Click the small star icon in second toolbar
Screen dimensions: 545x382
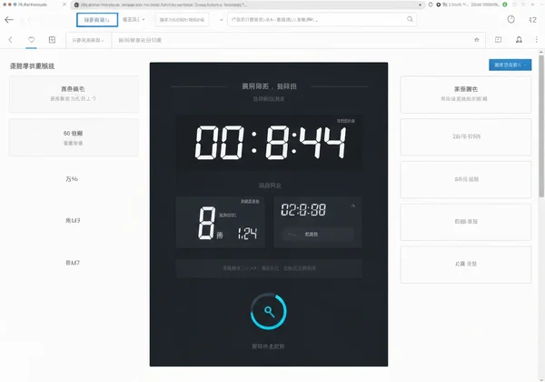(477, 40)
